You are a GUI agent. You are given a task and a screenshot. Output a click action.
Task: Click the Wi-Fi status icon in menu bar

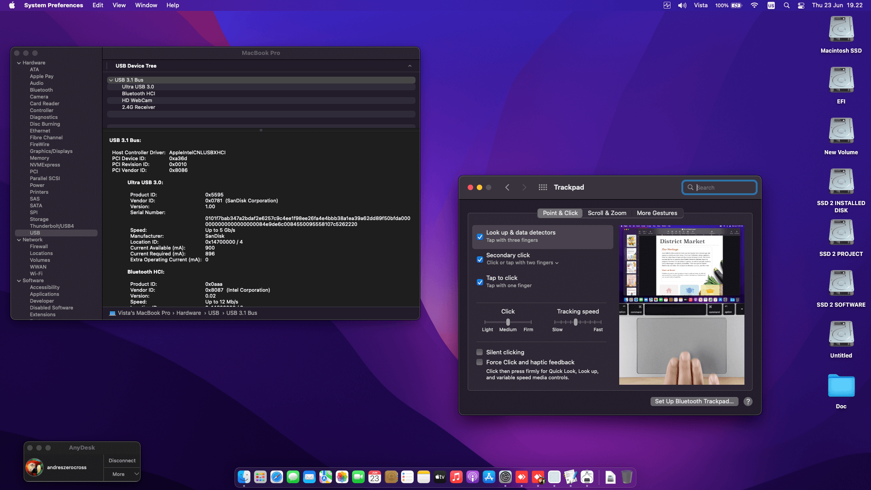pos(754,5)
